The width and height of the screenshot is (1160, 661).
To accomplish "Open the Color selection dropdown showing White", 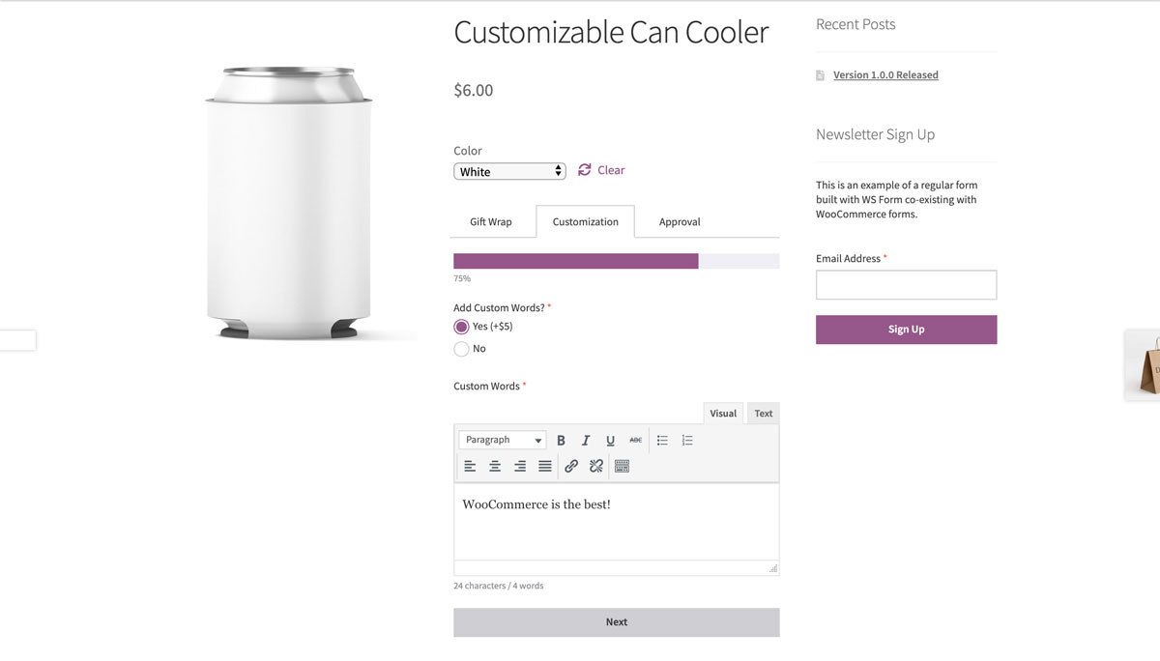I will pos(509,170).
